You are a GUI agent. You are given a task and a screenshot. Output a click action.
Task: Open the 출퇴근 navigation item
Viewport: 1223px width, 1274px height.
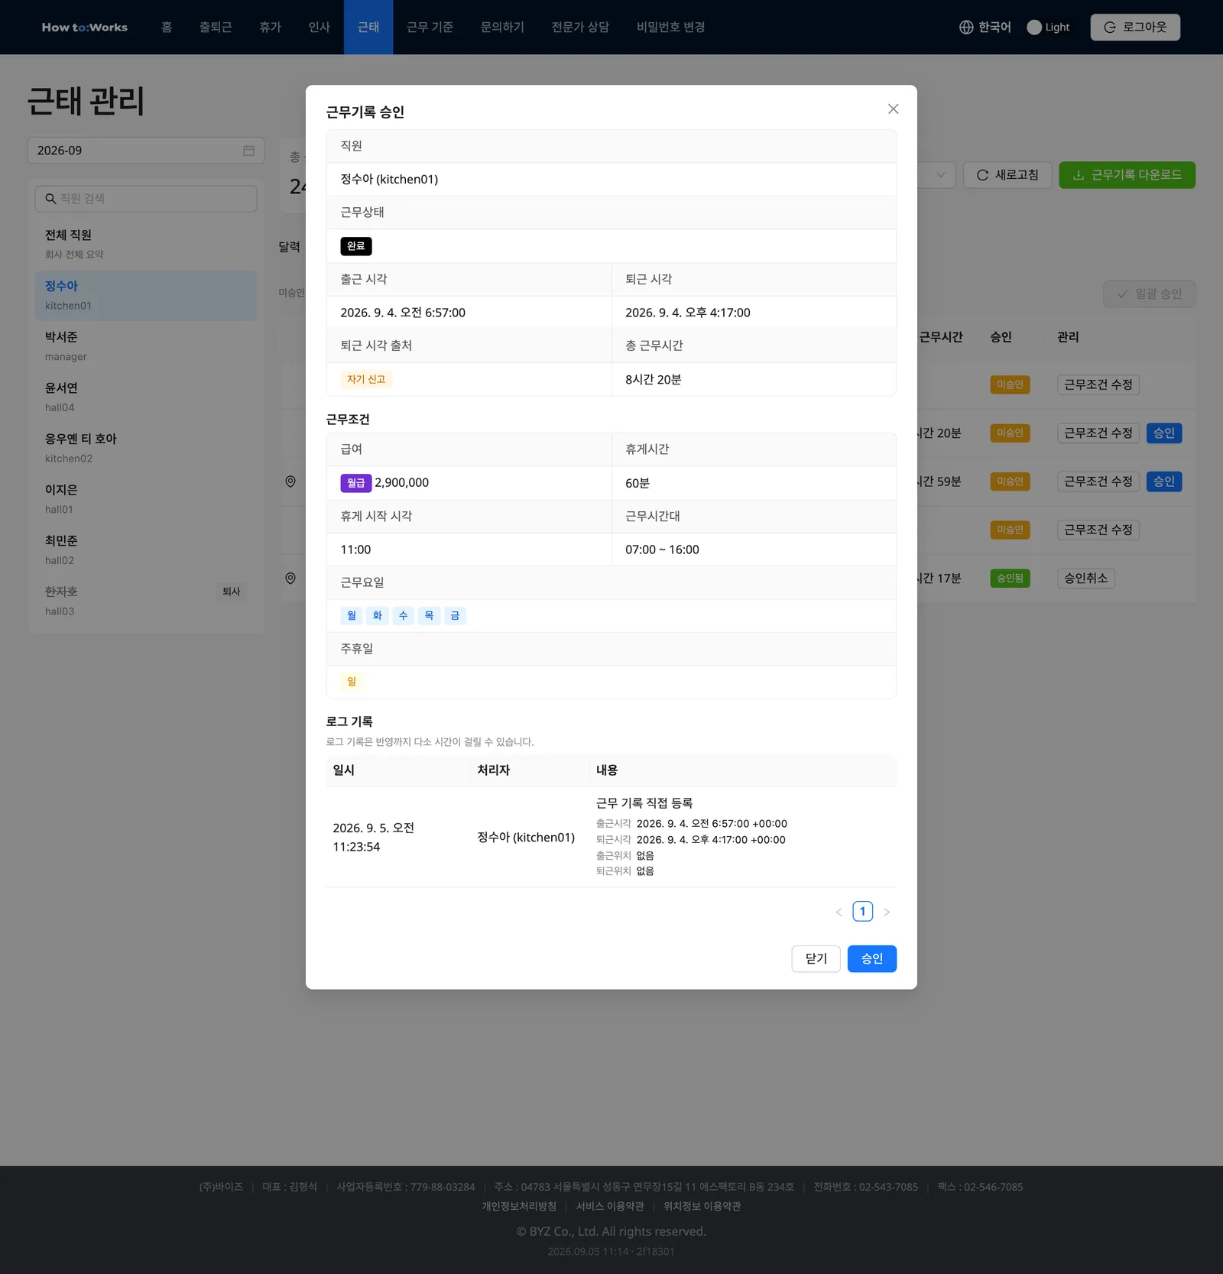point(216,28)
